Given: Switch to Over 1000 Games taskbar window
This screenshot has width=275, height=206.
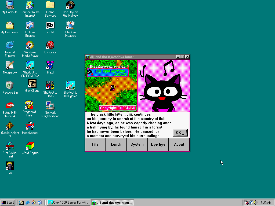Looking at the screenshot, I should pos(69,203).
